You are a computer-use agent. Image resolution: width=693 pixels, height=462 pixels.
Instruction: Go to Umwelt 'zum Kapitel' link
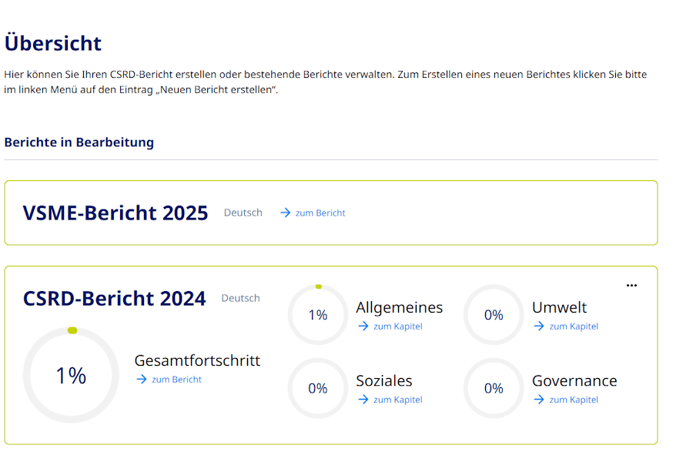coord(573,326)
